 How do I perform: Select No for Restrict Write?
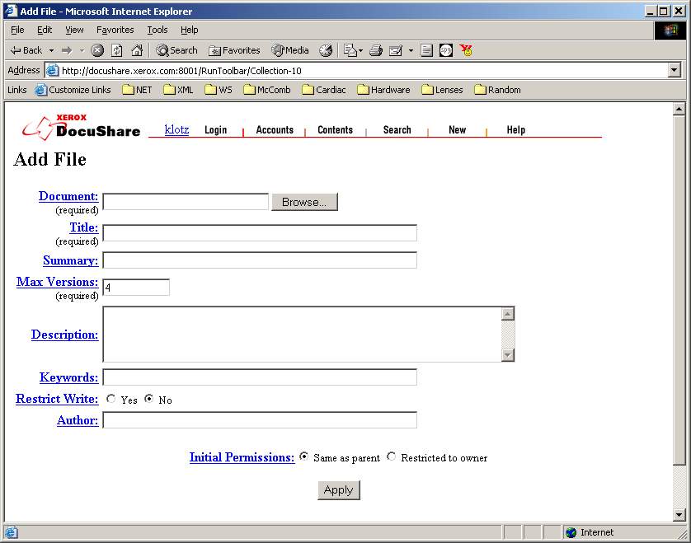149,399
